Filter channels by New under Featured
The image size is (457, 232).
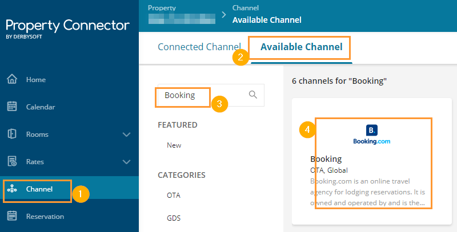pyautogui.click(x=174, y=145)
